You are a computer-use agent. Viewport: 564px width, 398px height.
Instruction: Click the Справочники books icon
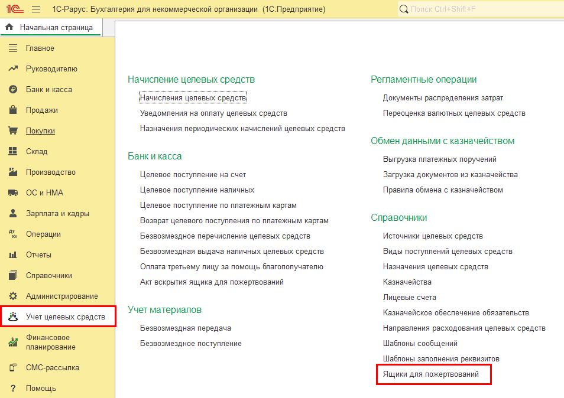point(13,276)
